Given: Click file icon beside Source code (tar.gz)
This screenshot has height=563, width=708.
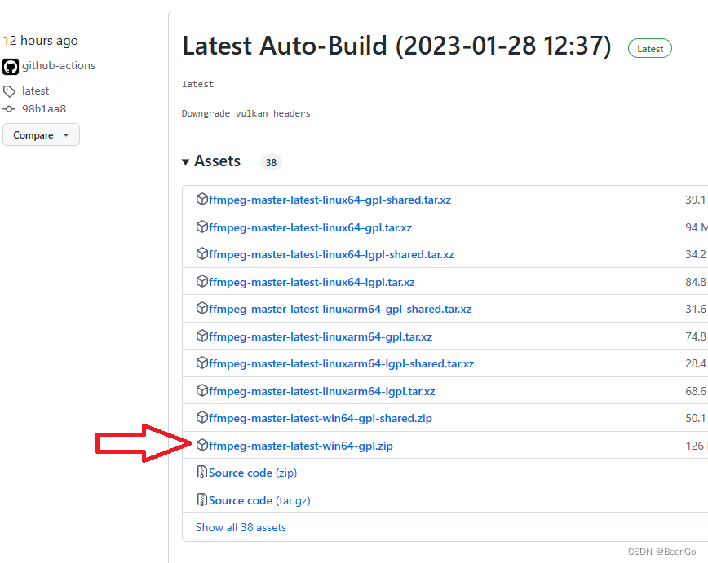Looking at the screenshot, I should pos(201,499).
